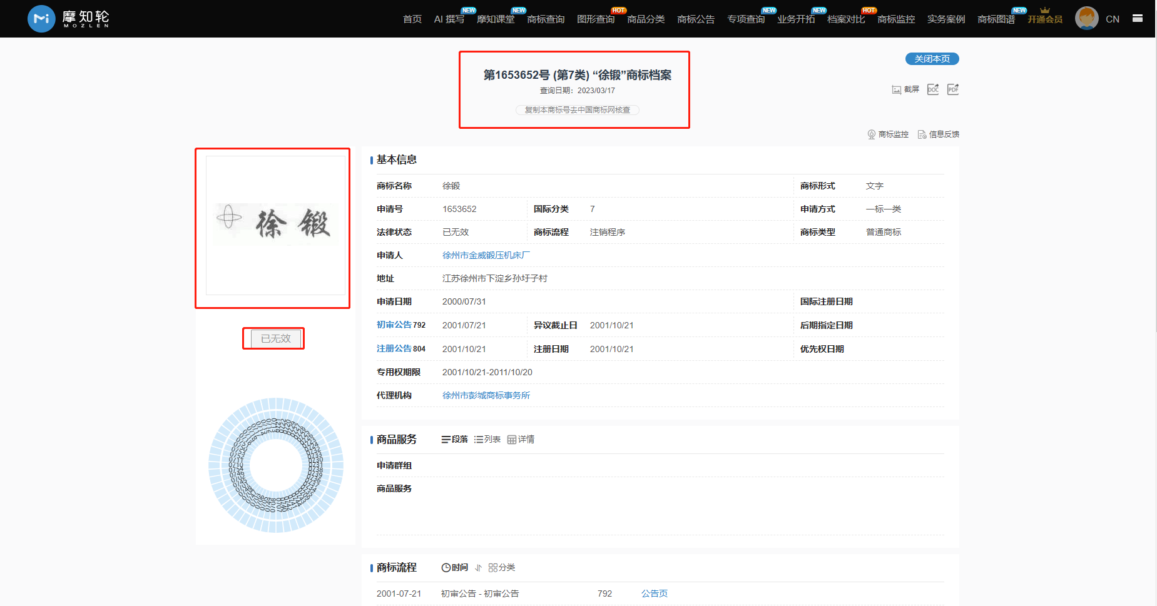The image size is (1157, 606).
Task: Click the 徐锻 trademark image thumbnail
Action: pyautogui.click(x=275, y=225)
